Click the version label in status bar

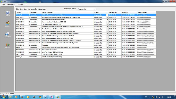pyautogui.click(x=7, y=94)
